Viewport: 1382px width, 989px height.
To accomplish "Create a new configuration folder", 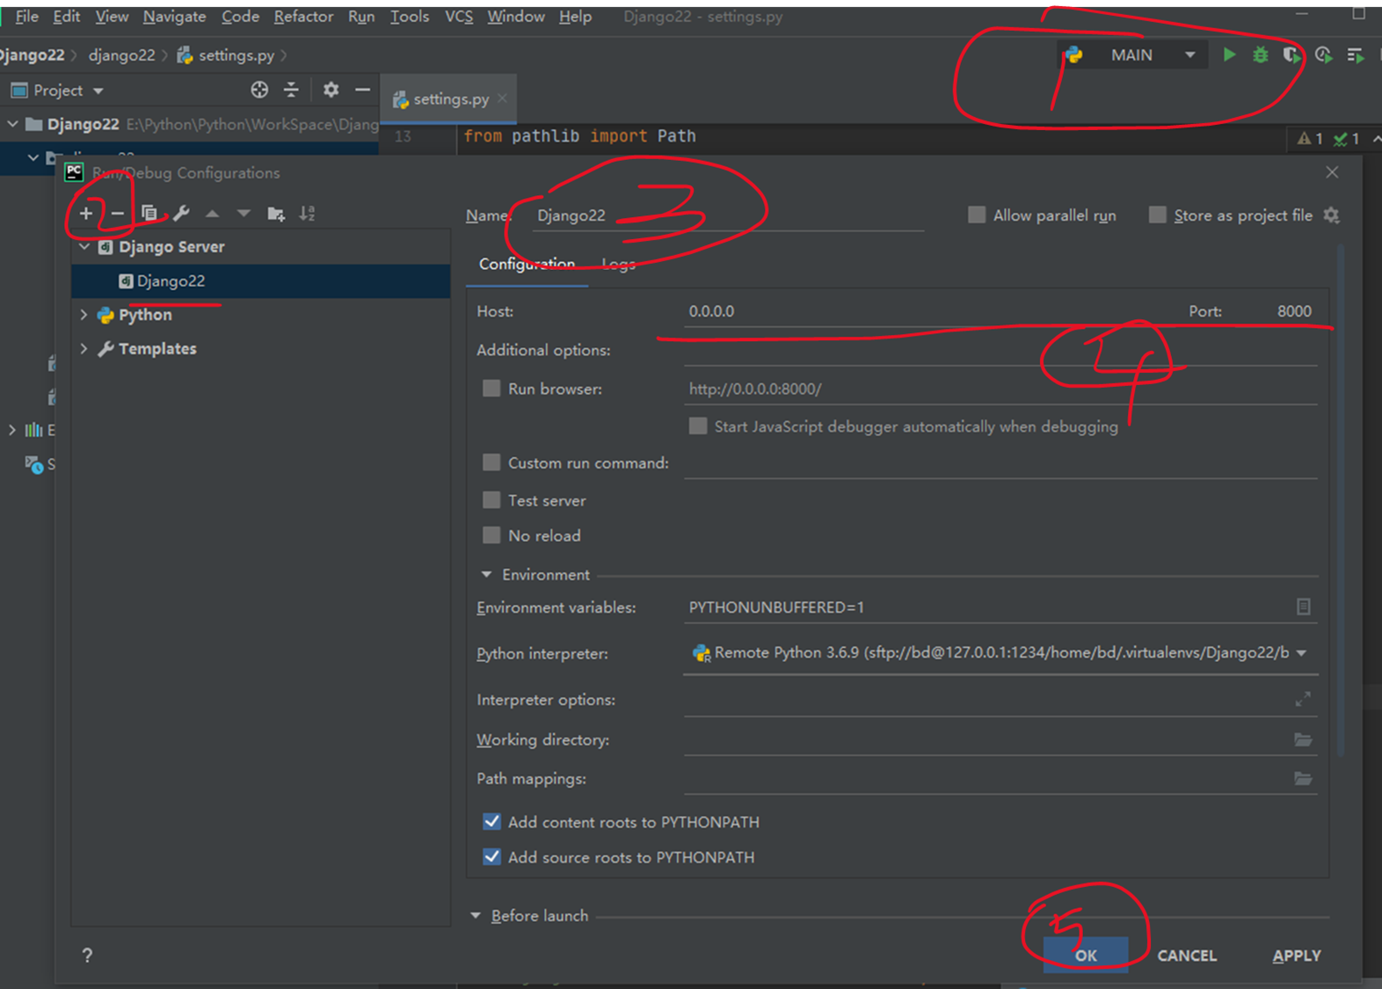I will click(276, 214).
